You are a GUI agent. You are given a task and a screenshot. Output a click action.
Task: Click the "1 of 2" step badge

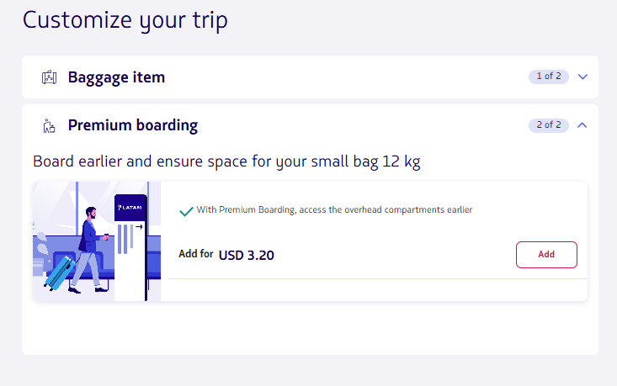click(x=548, y=77)
